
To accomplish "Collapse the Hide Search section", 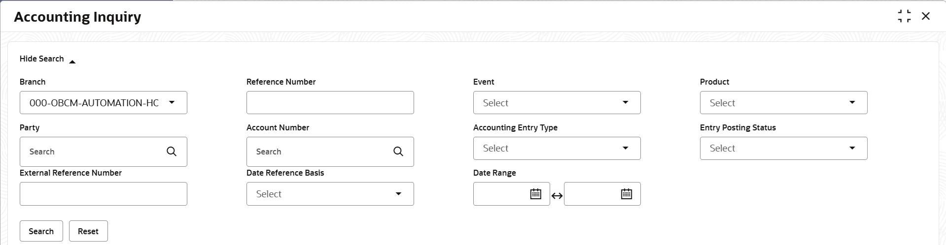I will point(48,59).
